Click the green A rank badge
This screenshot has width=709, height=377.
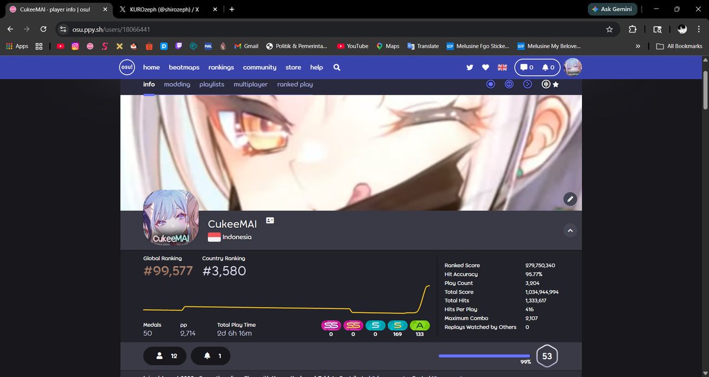click(x=419, y=326)
